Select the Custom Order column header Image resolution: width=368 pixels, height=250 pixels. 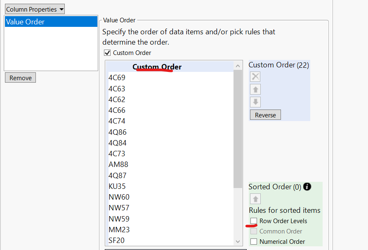(157, 67)
